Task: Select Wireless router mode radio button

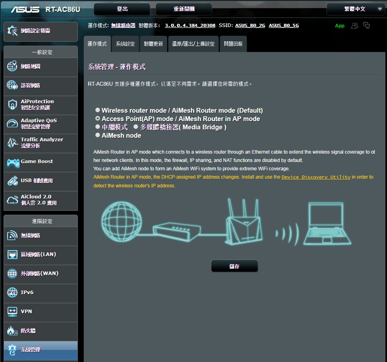Action: pyautogui.click(x=98, y=110)
